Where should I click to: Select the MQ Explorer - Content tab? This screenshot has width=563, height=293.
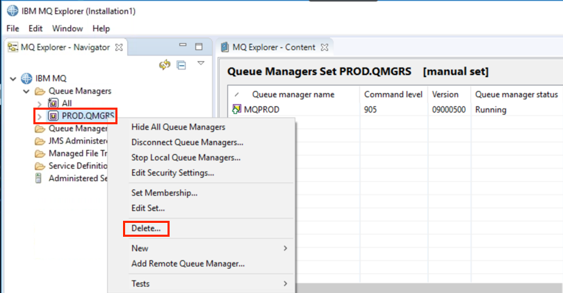(274, 47)
